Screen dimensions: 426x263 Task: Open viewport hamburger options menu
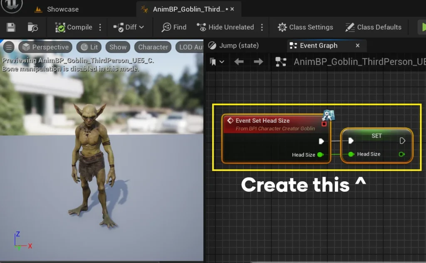click(8, 47)
